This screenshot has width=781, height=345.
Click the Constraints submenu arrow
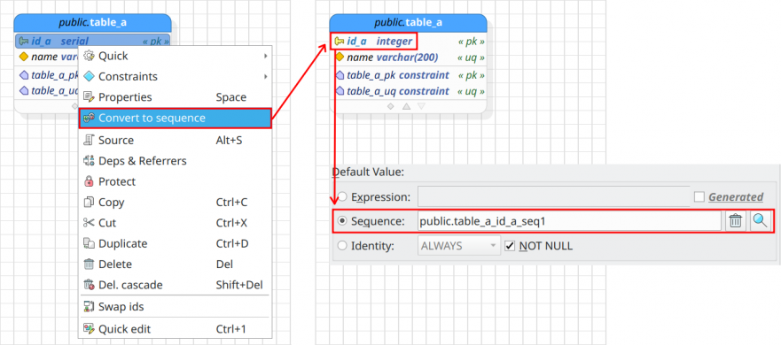coord(265,77)
